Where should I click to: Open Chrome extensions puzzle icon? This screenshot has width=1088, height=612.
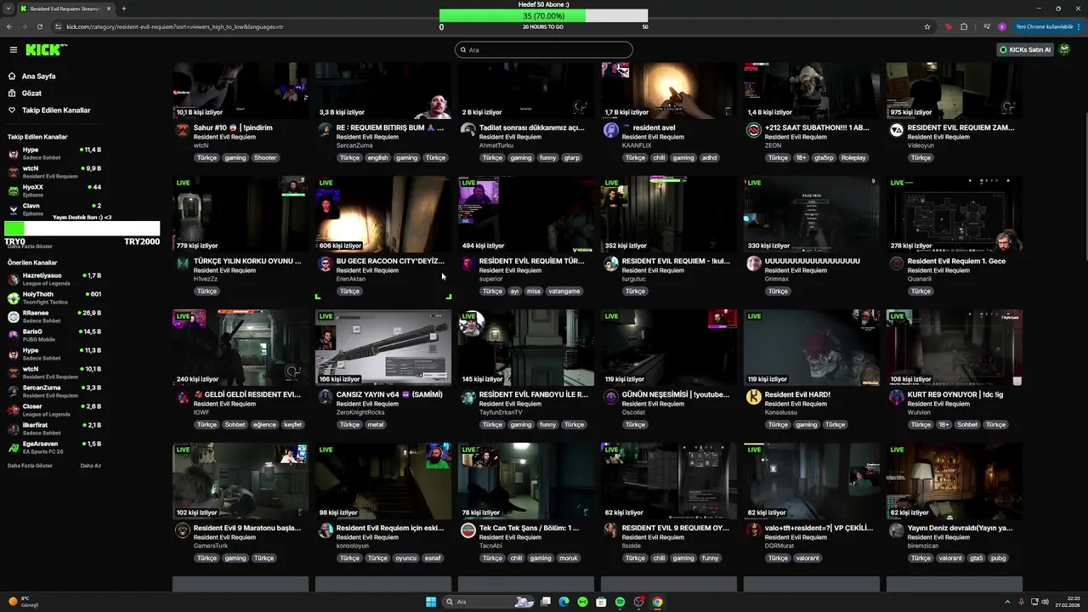(x=964, y=26)
